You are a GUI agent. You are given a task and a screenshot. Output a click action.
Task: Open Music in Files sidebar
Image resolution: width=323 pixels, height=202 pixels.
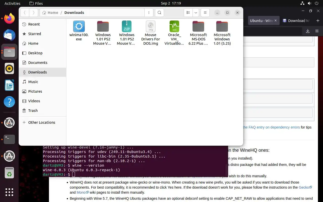point(42,82)
